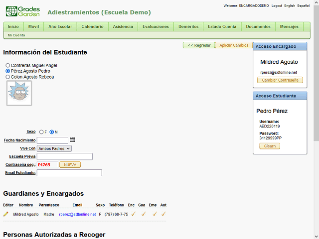Click the Aut checkmark for Mildred Agosto
The height and width of the screenshot is (239, 319).
click(163, 214)
